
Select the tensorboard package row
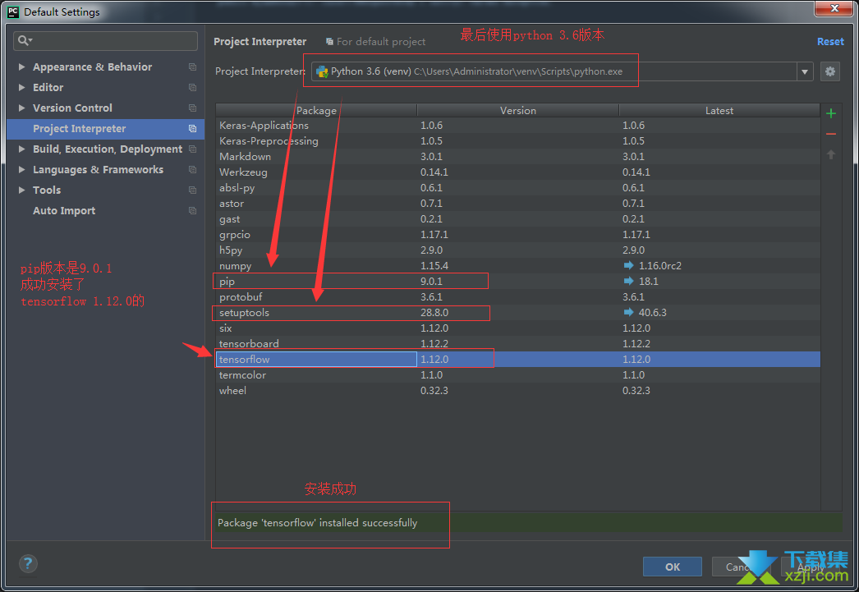(517, 343)
